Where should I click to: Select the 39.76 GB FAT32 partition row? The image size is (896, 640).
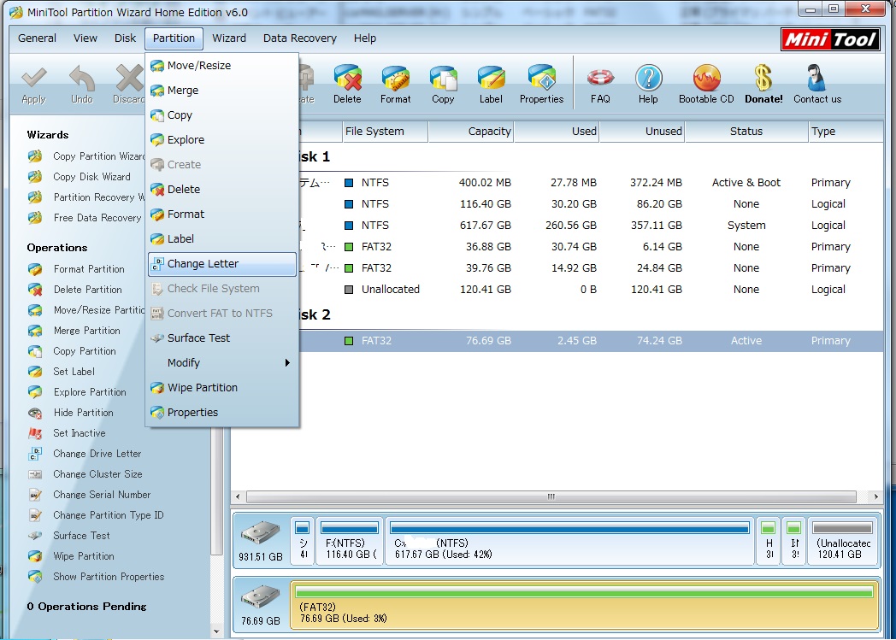point(591,268)
